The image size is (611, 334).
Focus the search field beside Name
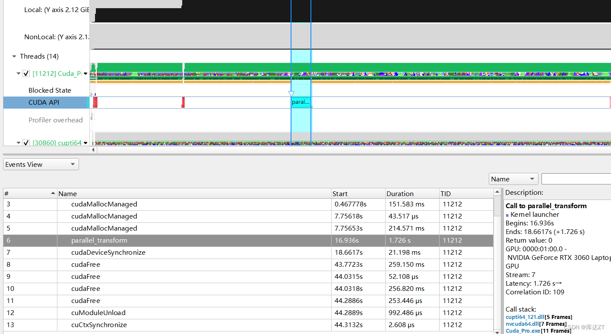click(576, 179)
